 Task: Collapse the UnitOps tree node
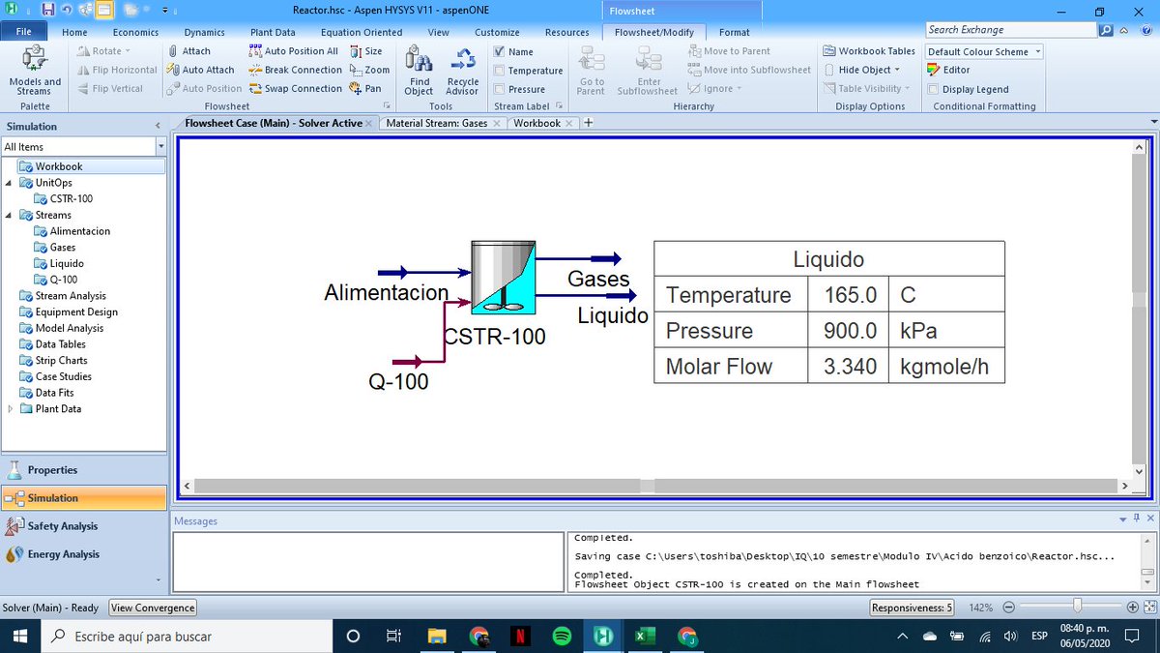click(10, 183)
